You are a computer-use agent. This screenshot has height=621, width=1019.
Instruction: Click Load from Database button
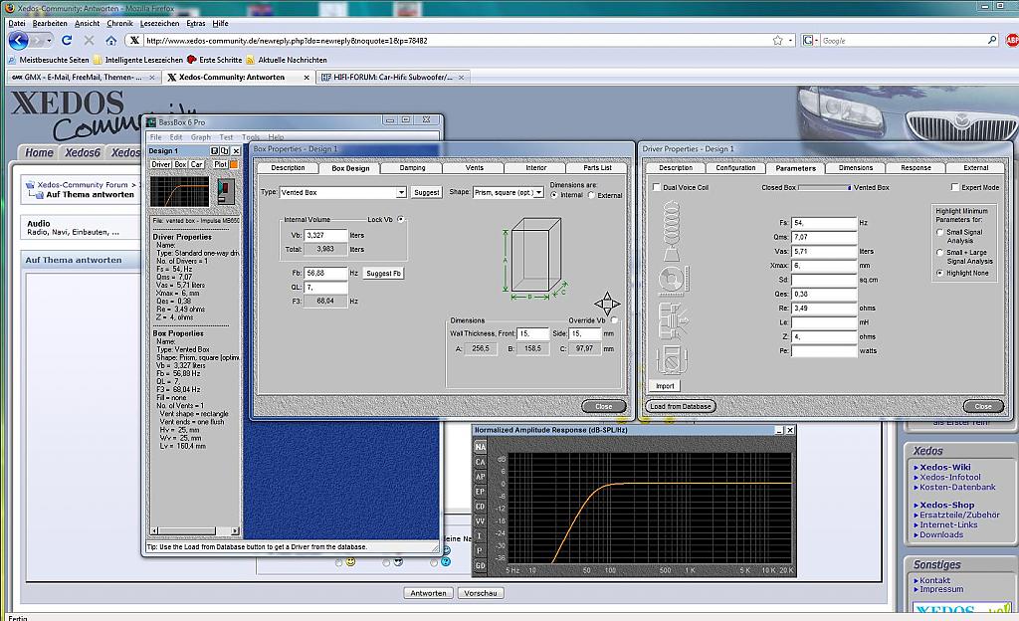[681, 406]
